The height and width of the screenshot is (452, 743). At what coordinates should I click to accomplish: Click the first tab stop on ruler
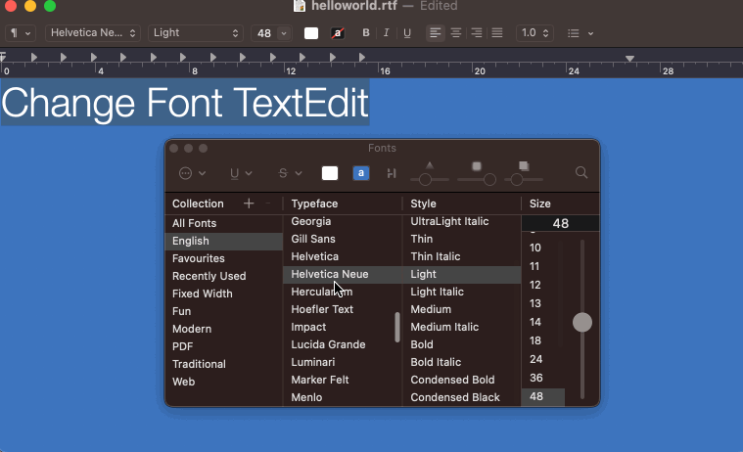coord(34,57)
